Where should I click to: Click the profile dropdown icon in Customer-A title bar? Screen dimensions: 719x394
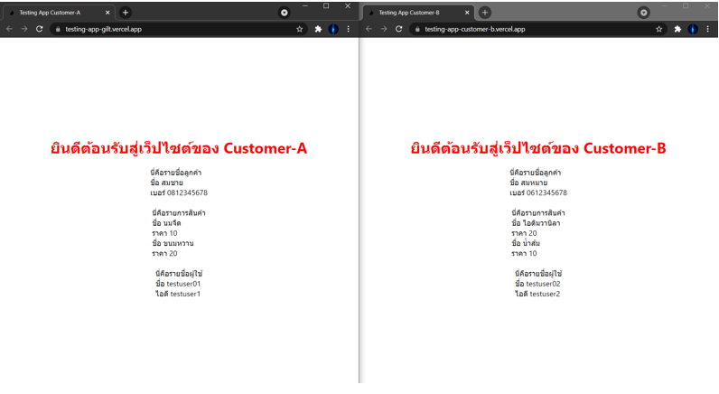point(285,13)
